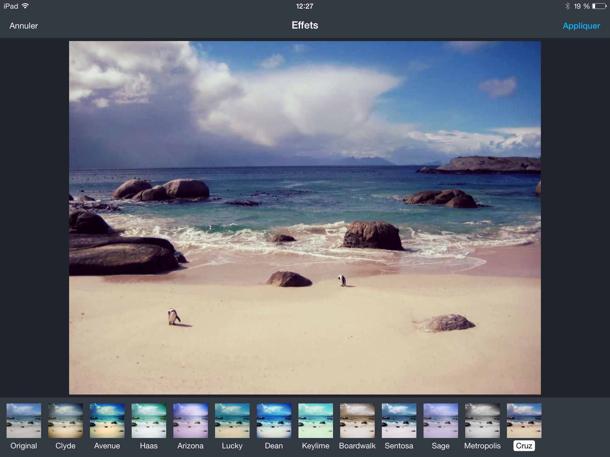The height and width of the screenshot is (457, 610).
Task: Apply the Metropolis black-and-white thumbnail
Action: tap(483, 420)
